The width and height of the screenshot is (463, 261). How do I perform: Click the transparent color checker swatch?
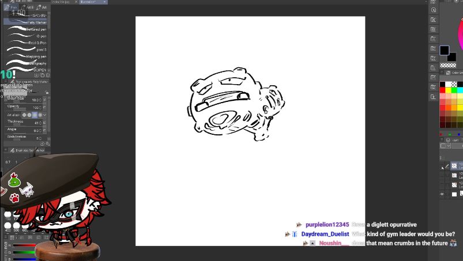coord(448,66)
